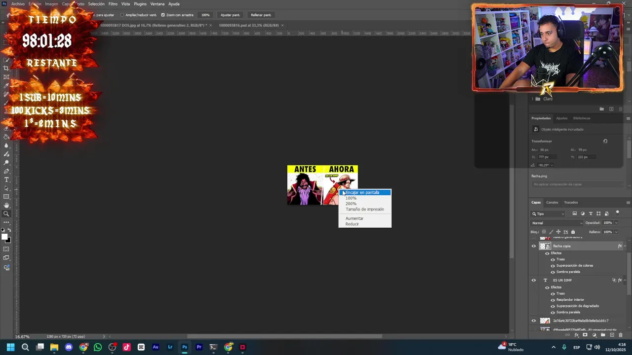
Task: Select the Path Selection arrow tool
Action: tap(6, 188)
